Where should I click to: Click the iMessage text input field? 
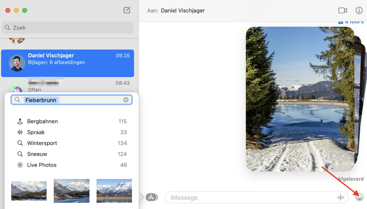tap(250, 197)
